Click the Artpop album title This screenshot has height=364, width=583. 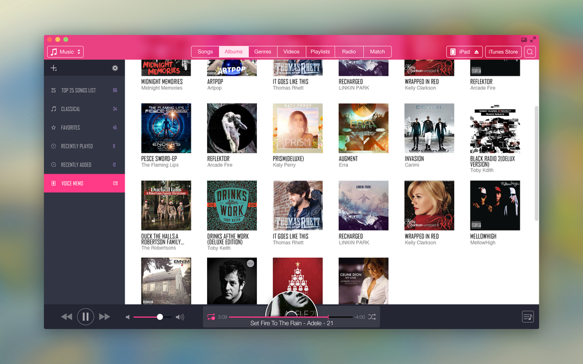pyautogui.click(x=215, y=82)
